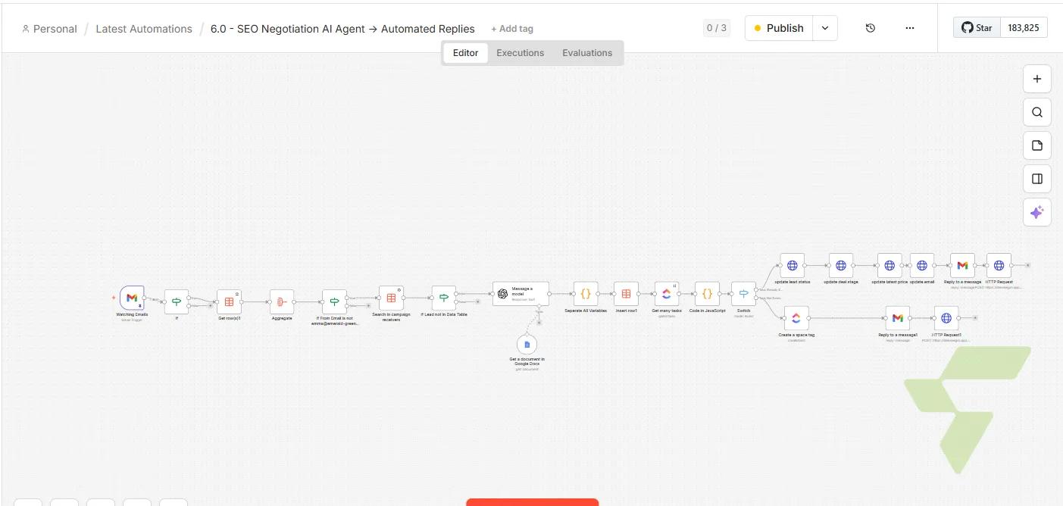Select the Get a document in Google Docs node
The height and width of the screenshot is (506, 1063).
(x=527, y=344)
